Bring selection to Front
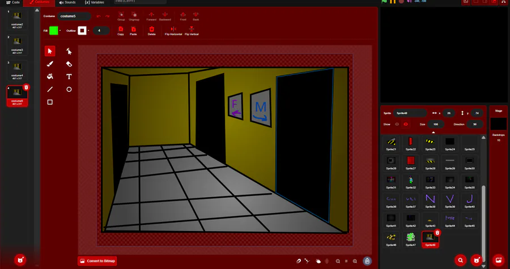510x269 pixels. click(x=183, y=16)
